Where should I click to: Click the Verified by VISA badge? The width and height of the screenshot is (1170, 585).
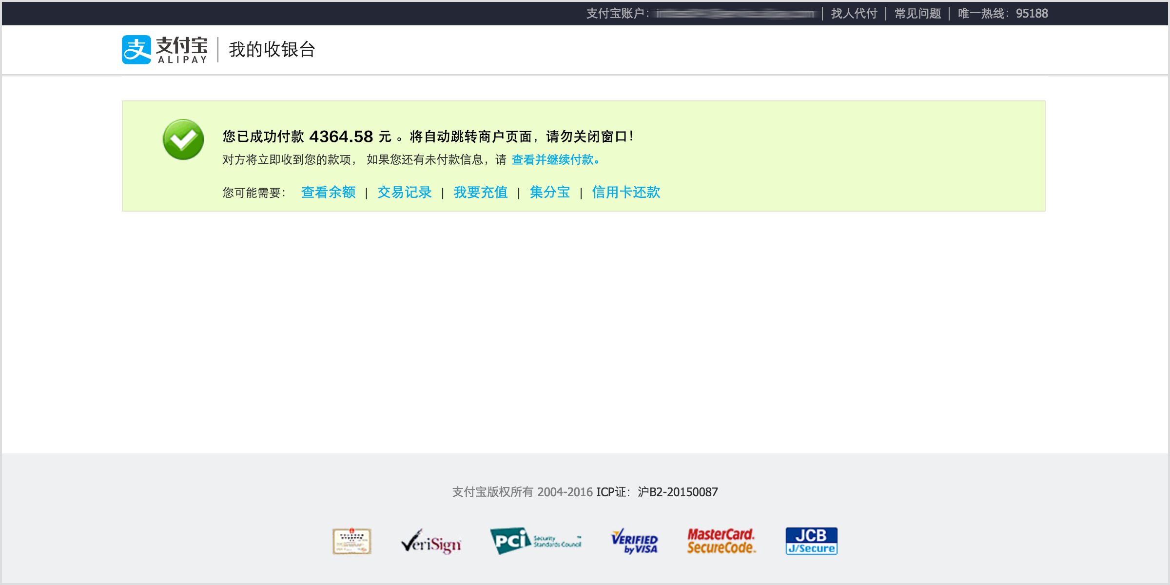pos(634,542)
